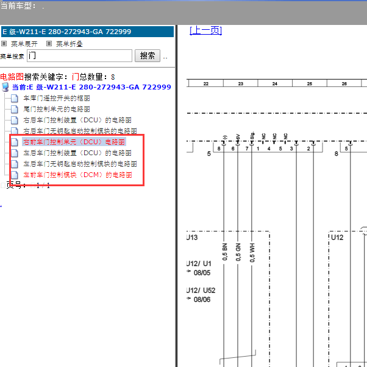
Task: Click column 23 in diagram ruler
Action: click(241, 83)
